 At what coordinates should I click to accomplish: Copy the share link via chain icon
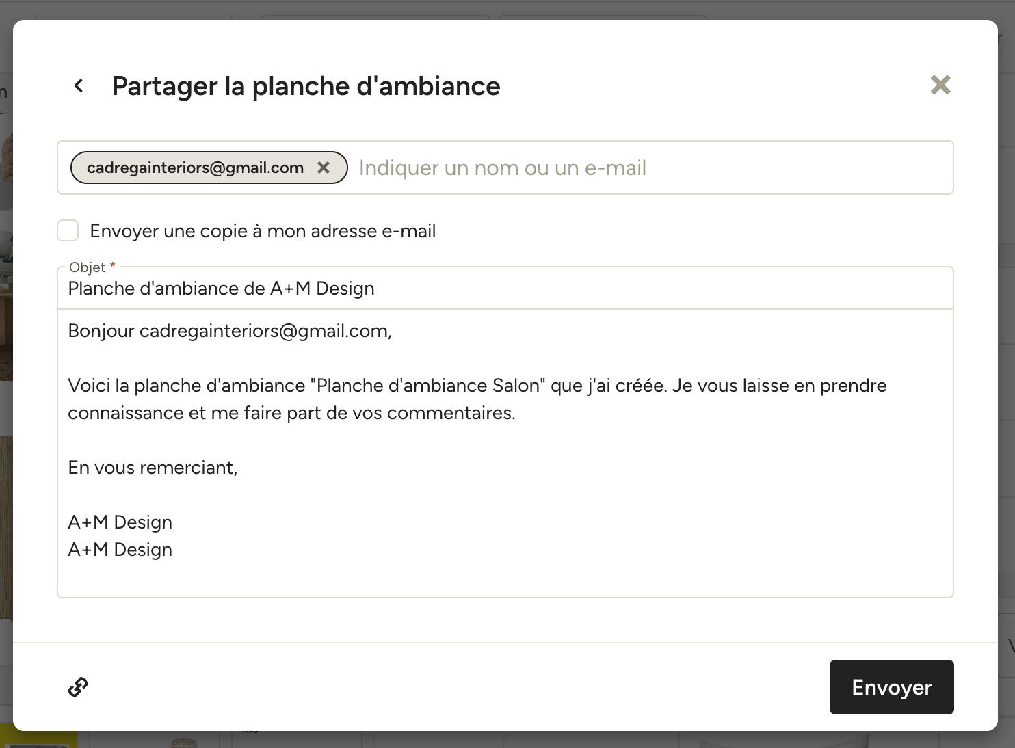coord(78,687)
